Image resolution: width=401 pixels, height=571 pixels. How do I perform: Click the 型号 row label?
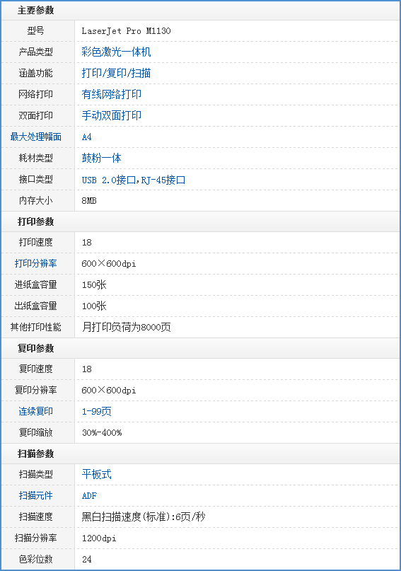(x=35, y=31)
